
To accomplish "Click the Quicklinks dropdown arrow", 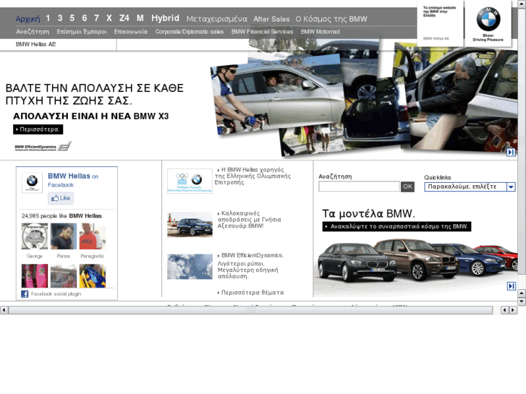I will 511,187.
